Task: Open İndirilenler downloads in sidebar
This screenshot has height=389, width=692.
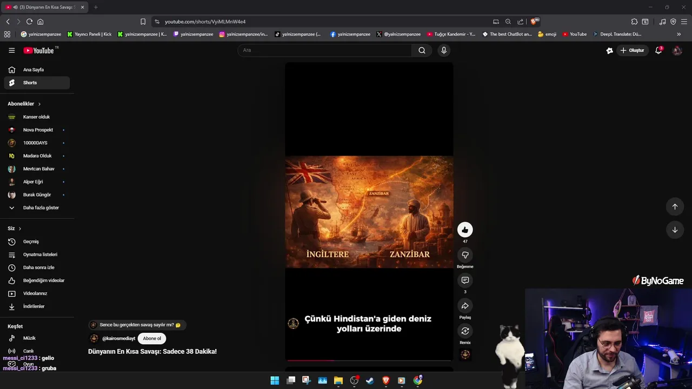Action: click(x=37, y=306)
